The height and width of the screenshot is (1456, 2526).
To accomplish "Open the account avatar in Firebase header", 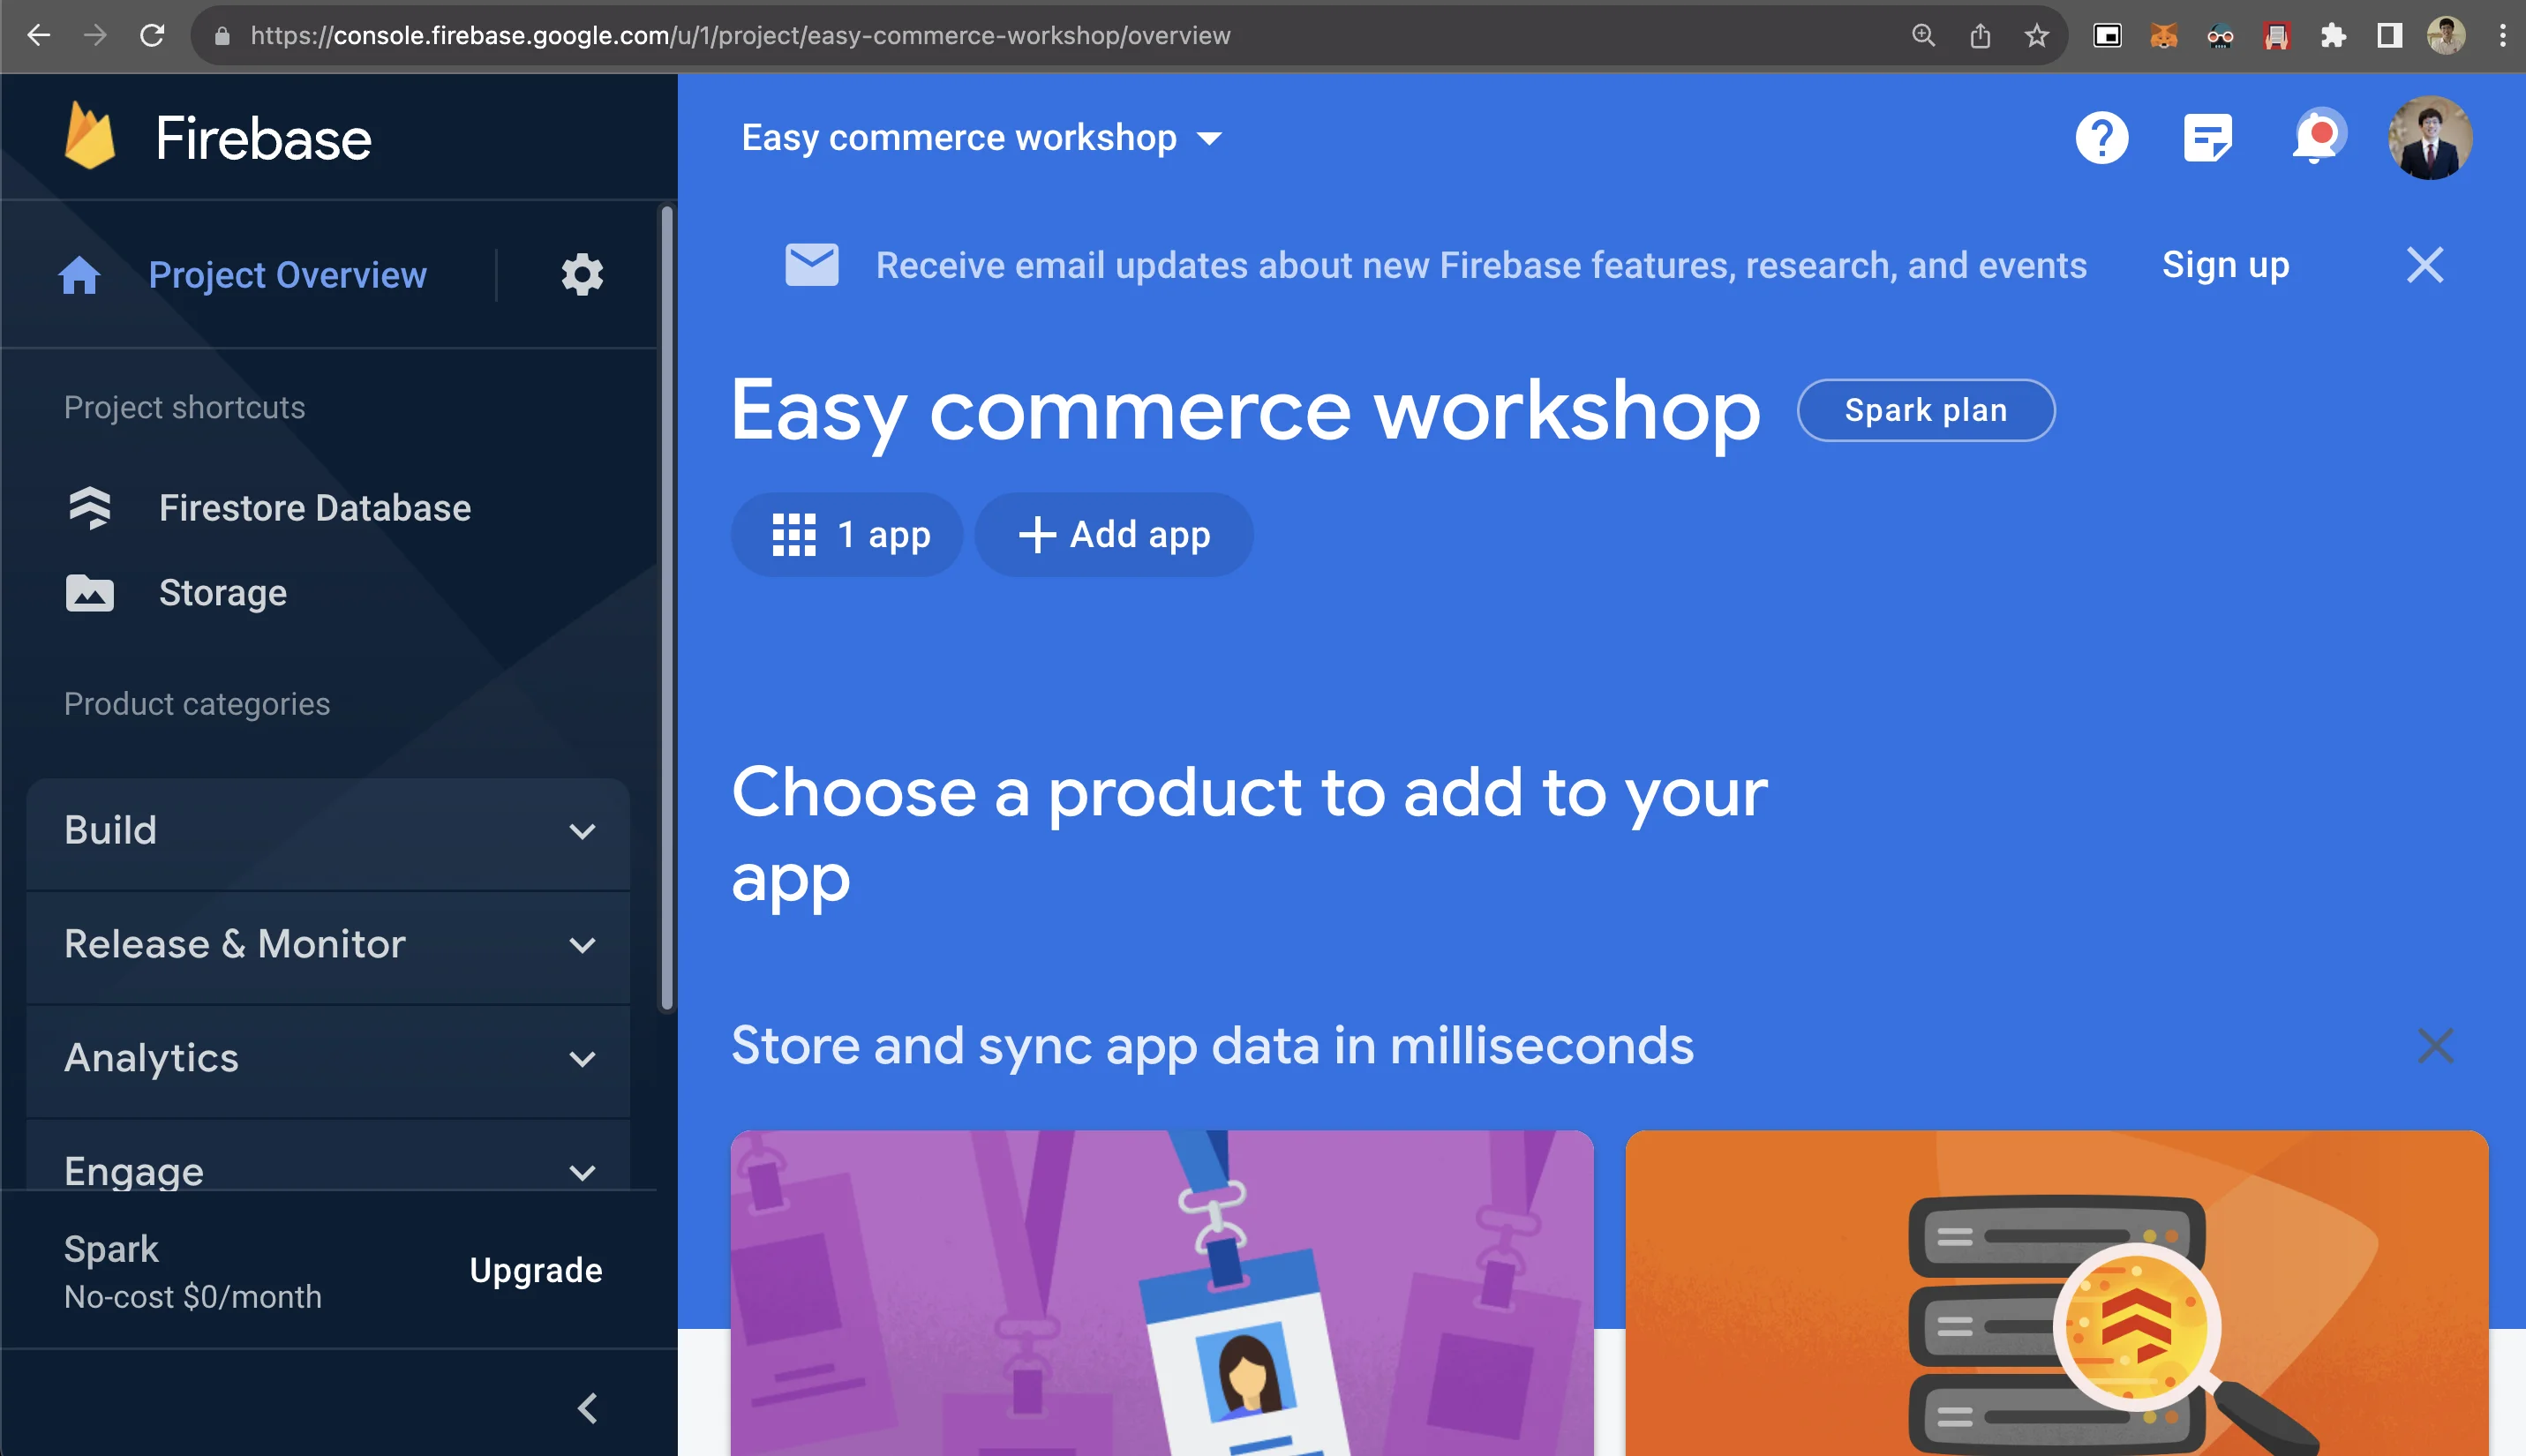I will pos(2430,137).
